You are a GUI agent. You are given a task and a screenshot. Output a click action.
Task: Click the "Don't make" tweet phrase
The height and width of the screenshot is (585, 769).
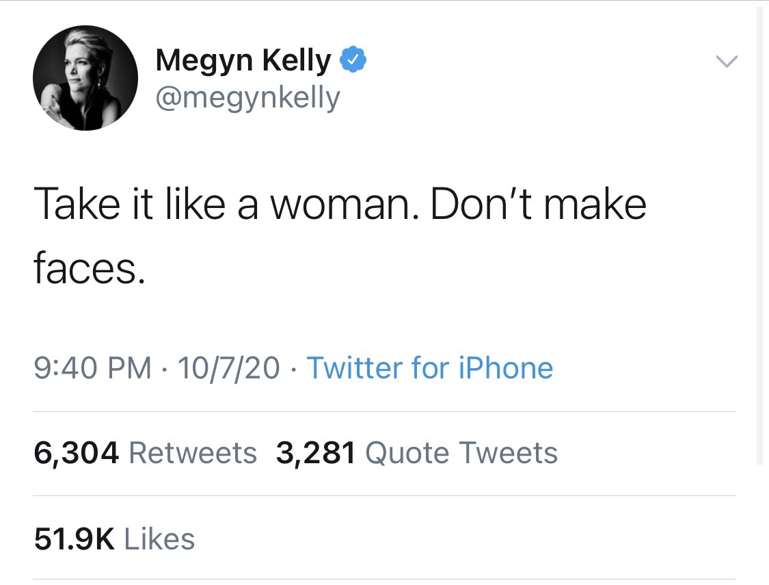538,204
